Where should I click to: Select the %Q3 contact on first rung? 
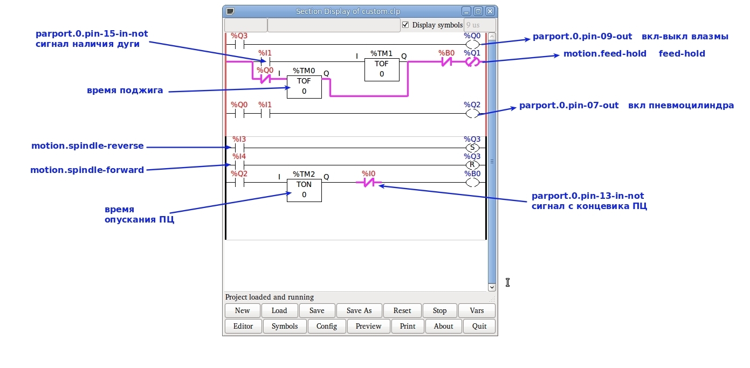(x=239, y=44)
